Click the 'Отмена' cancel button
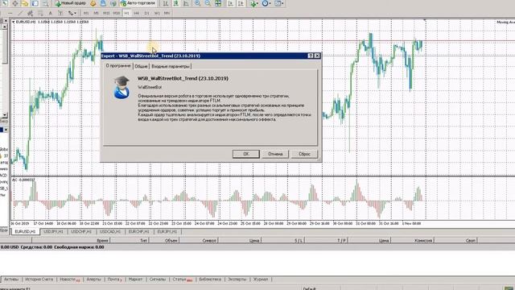The height and width of the screenshot is (290, 515). (275, 154)
